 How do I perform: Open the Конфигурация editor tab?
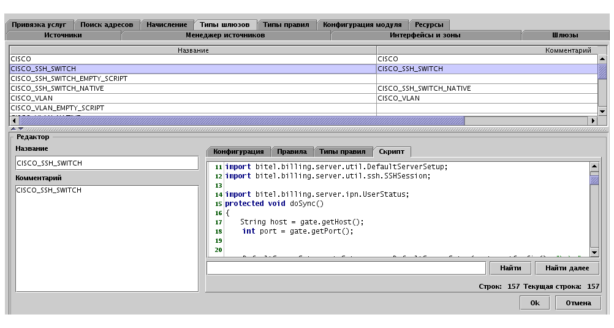[x=238, y=151]
